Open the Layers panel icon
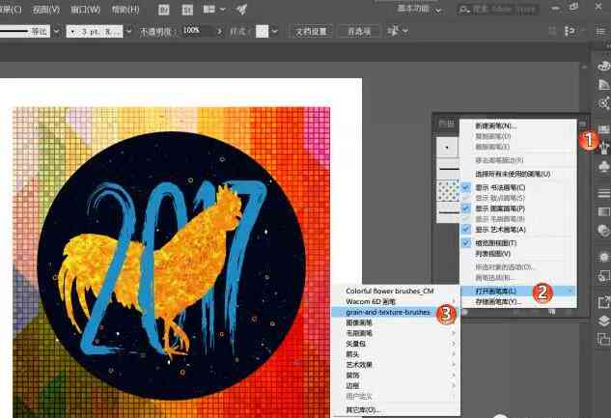 tap(603, 321)
